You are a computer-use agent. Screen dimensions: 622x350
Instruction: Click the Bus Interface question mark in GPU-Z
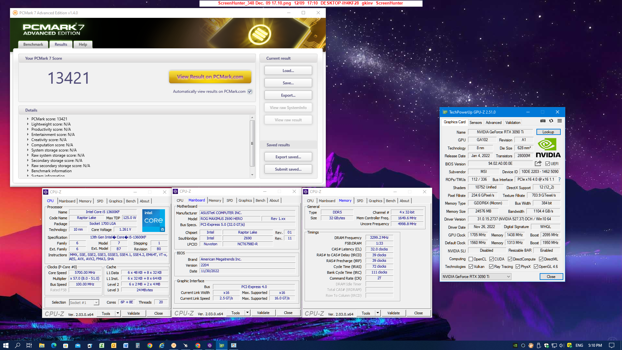(559, 179)
